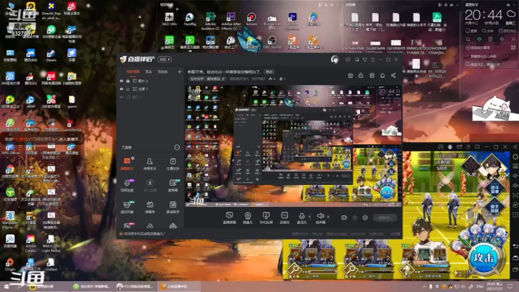519x292 pixels.
Task: Open the Adobe After Effects CC shortcut
Action: (x=231, y=21)
